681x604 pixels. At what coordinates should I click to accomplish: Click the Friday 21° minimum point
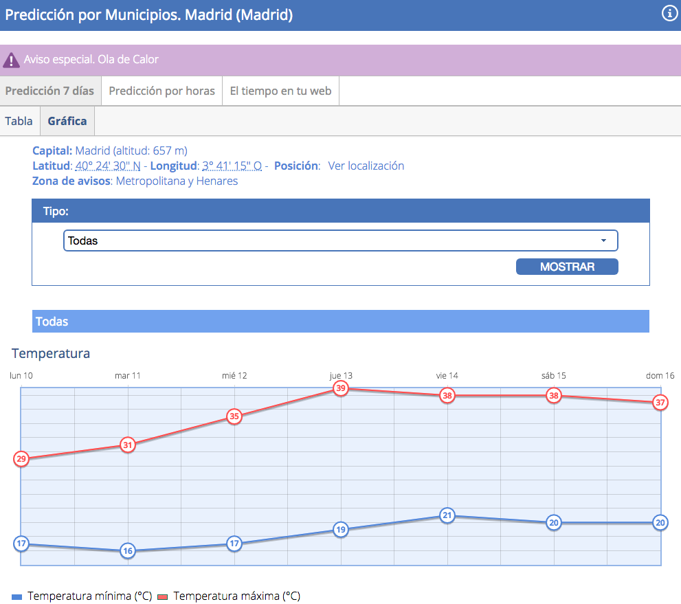(447, 515)
